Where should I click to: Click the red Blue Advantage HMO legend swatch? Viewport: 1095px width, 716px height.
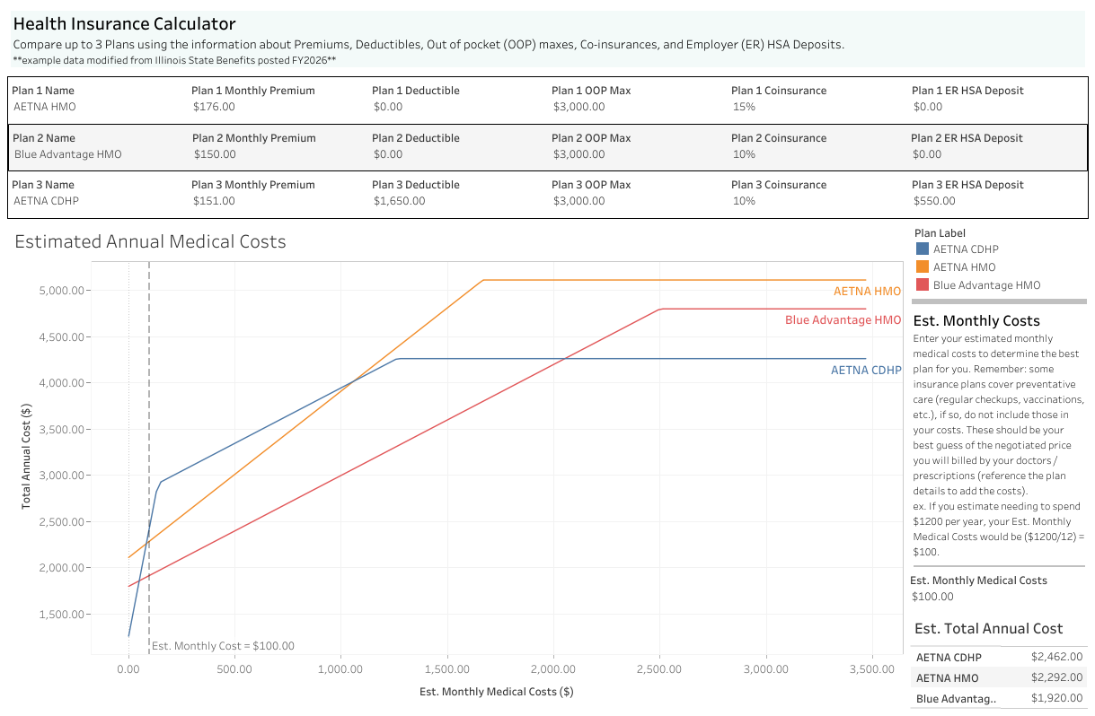[922, 285]
